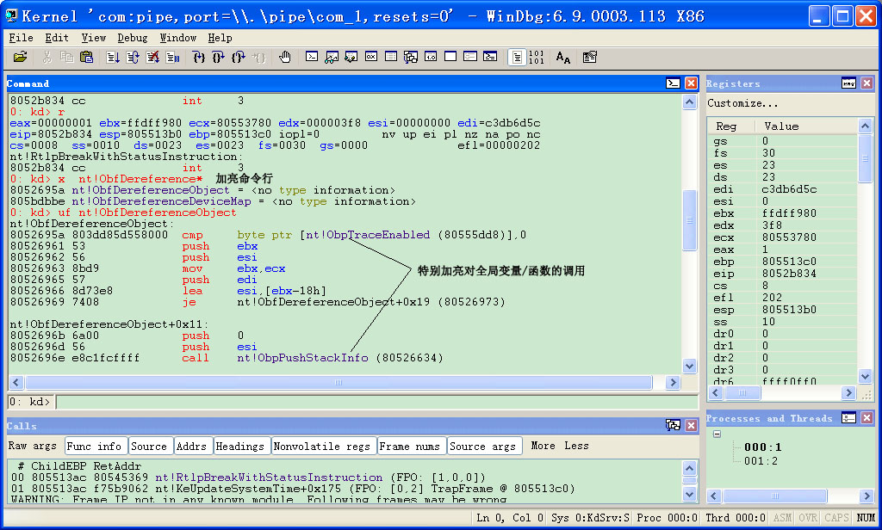Toggle Func info in the Calls panel

[x=96, y=447]
